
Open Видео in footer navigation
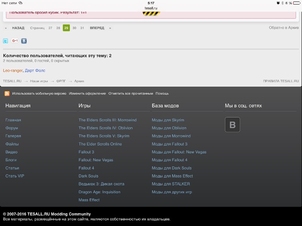coord(11,152)
